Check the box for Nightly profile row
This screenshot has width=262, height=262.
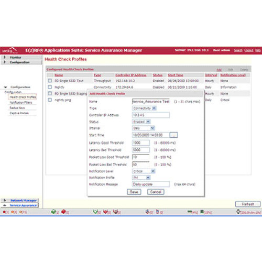[x=50, y=87]
